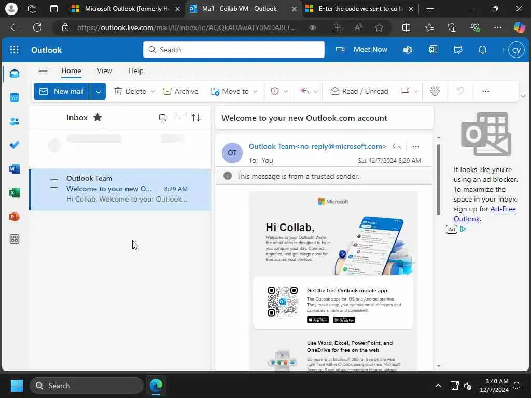531x398 pixels.
Task: Open People in the left sidebar
Action: 15,121
